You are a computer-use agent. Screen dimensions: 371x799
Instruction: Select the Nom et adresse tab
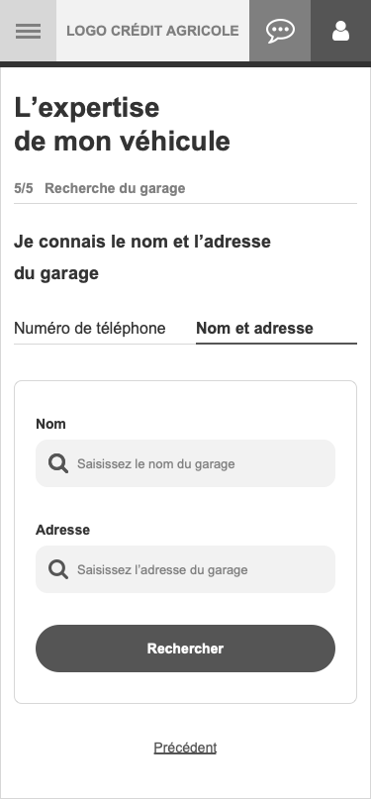click(254, 328)
